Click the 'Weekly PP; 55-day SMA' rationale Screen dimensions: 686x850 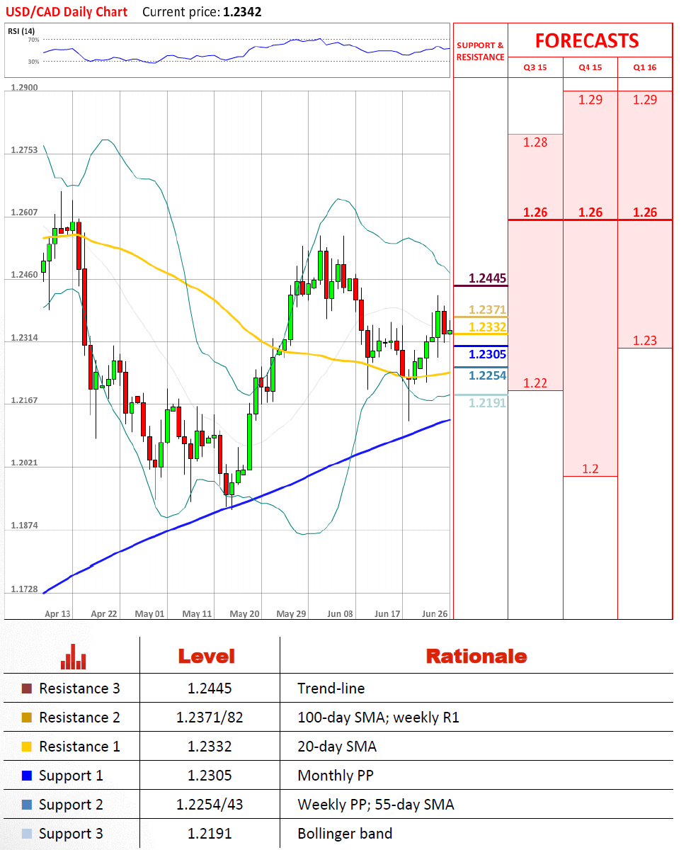(x=376, y=805)
